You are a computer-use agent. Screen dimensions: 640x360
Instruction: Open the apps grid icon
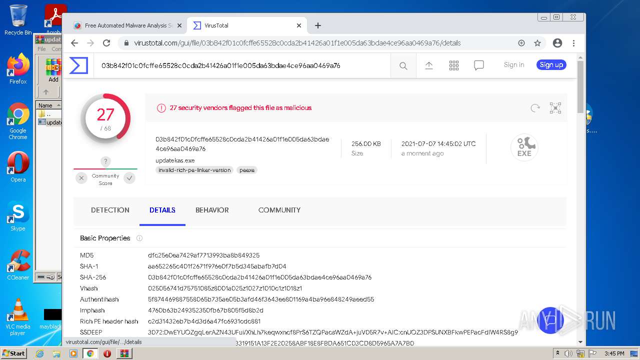pos(454,65)
